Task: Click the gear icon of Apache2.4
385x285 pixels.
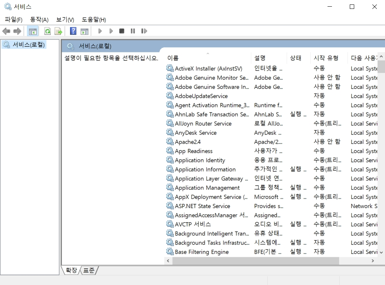Action: tap(170, 142)
